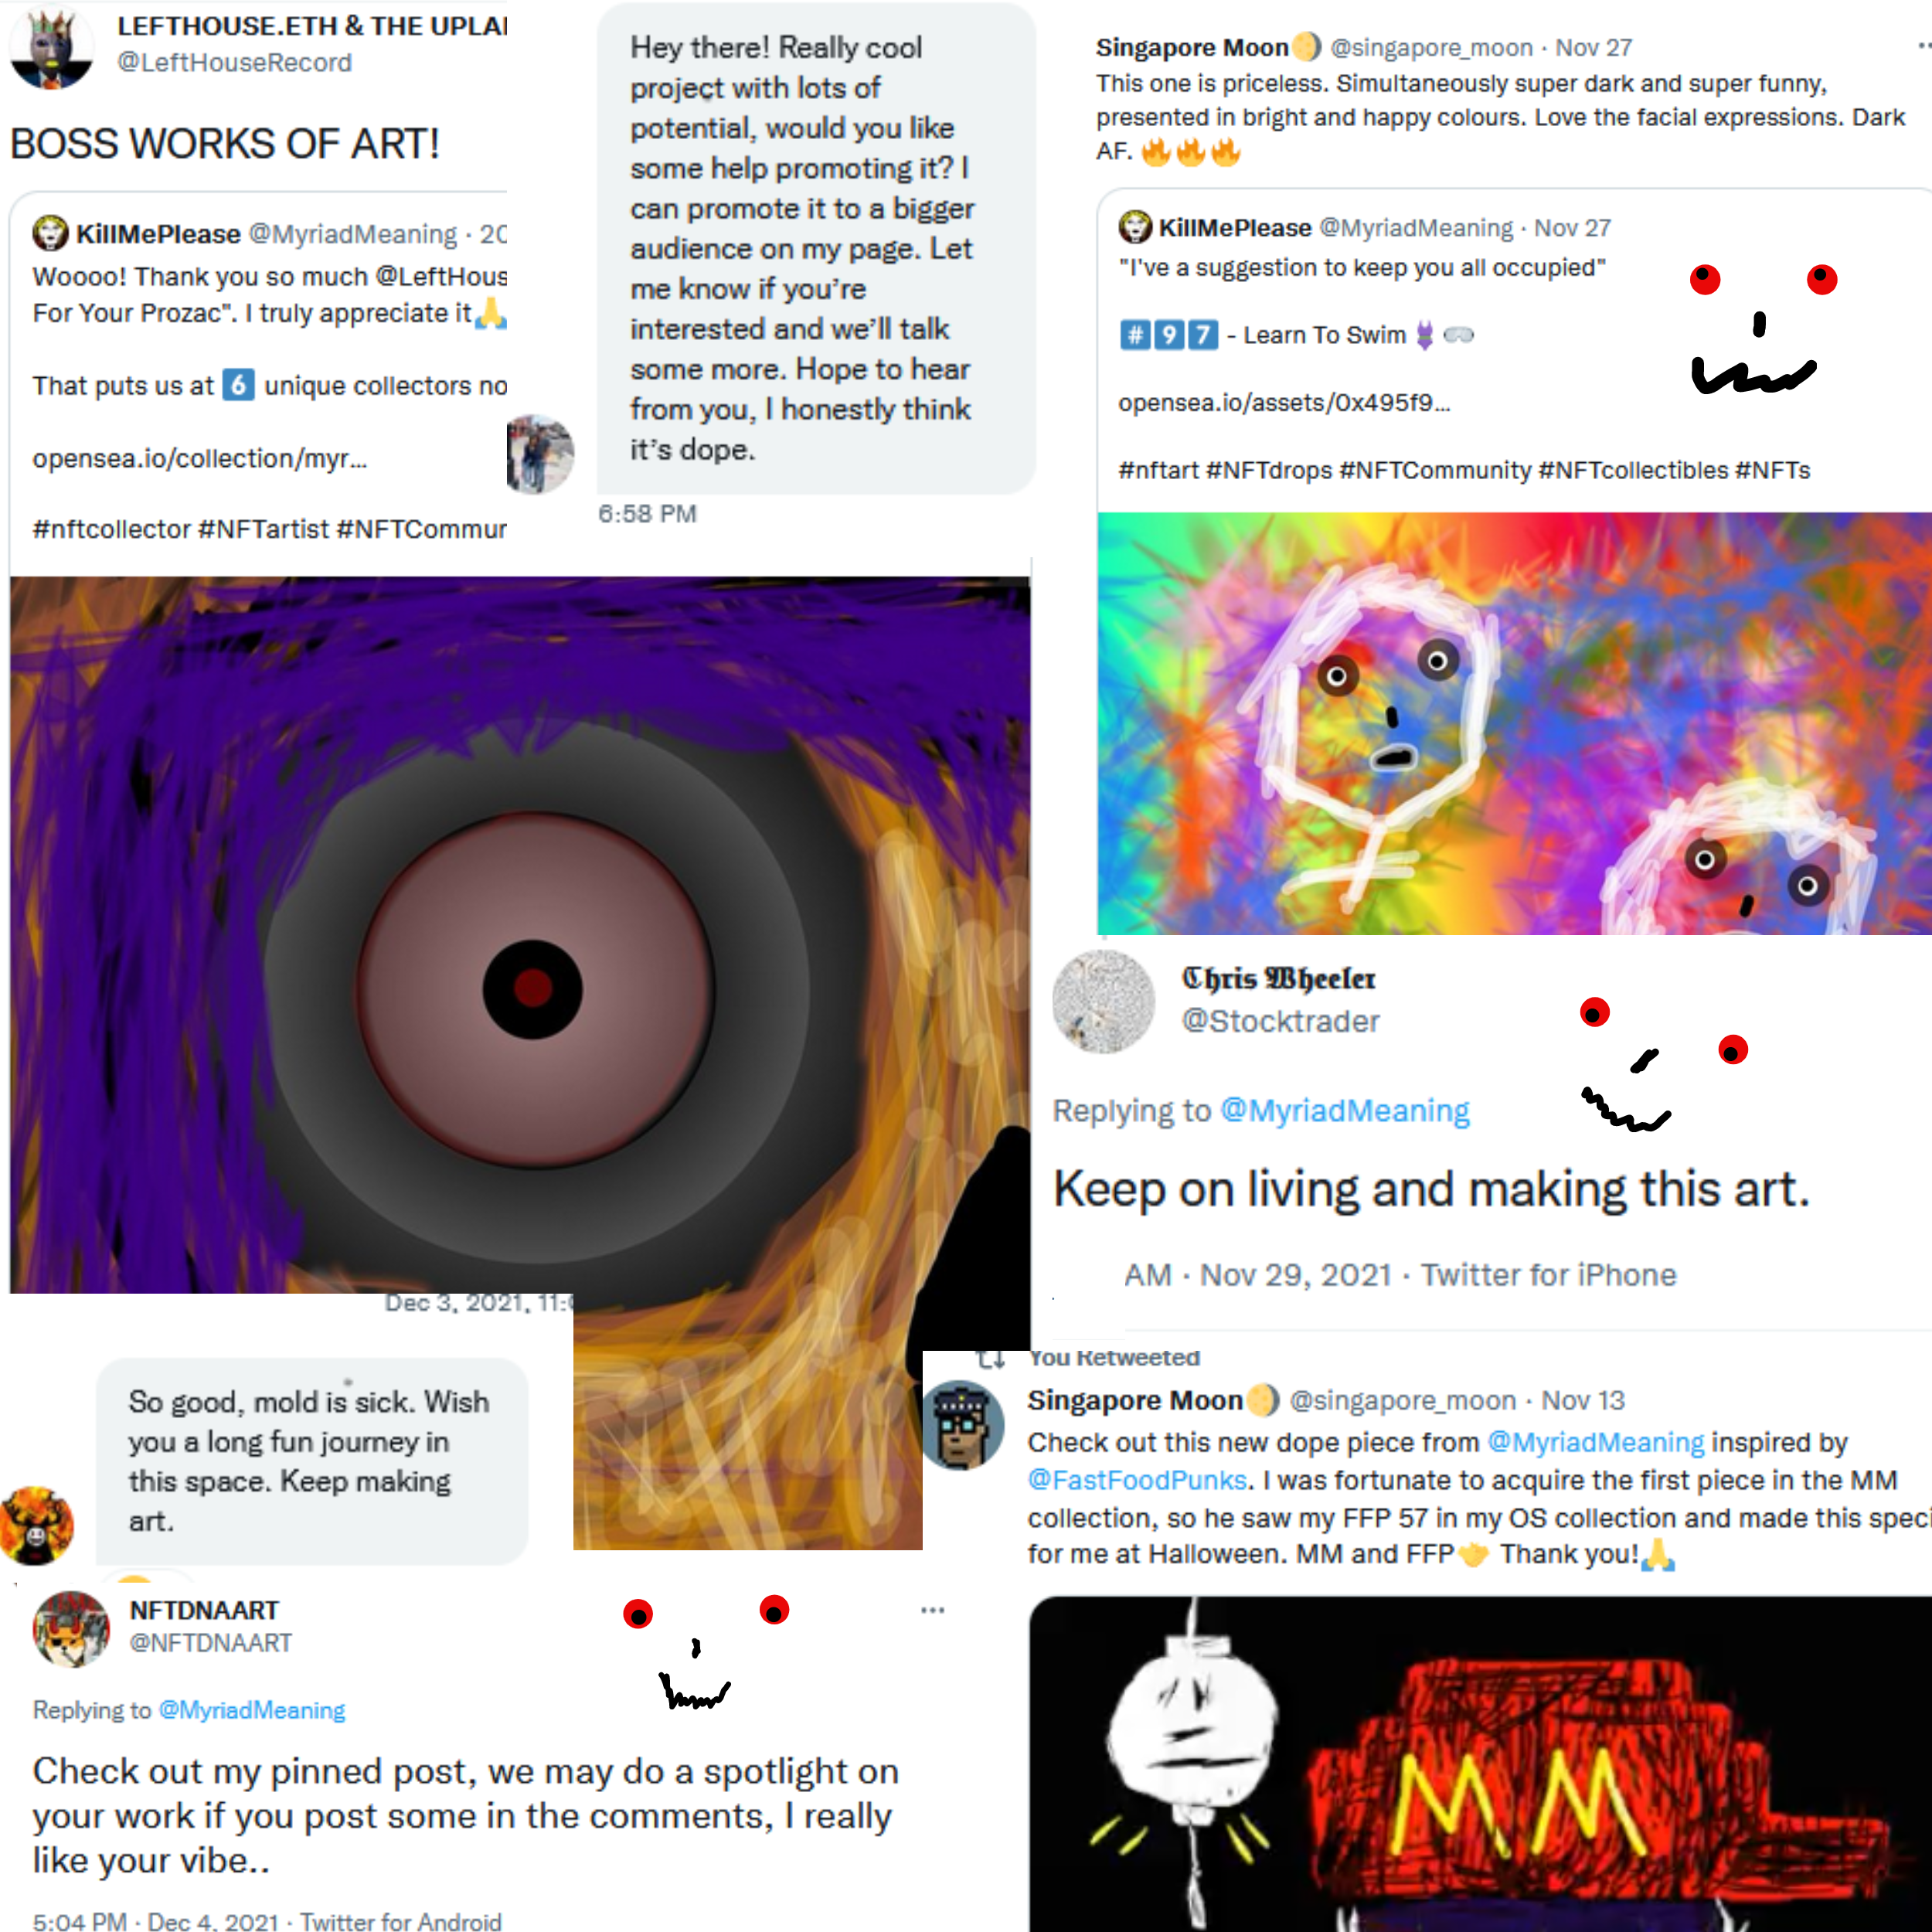Image resolution: width=1932 pixels, height=1932 pixels.
Task: Click the Chris Wheeler profile picture
Action: 1104,1001
